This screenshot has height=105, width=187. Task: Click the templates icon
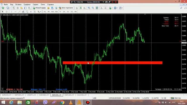(120, 8)
